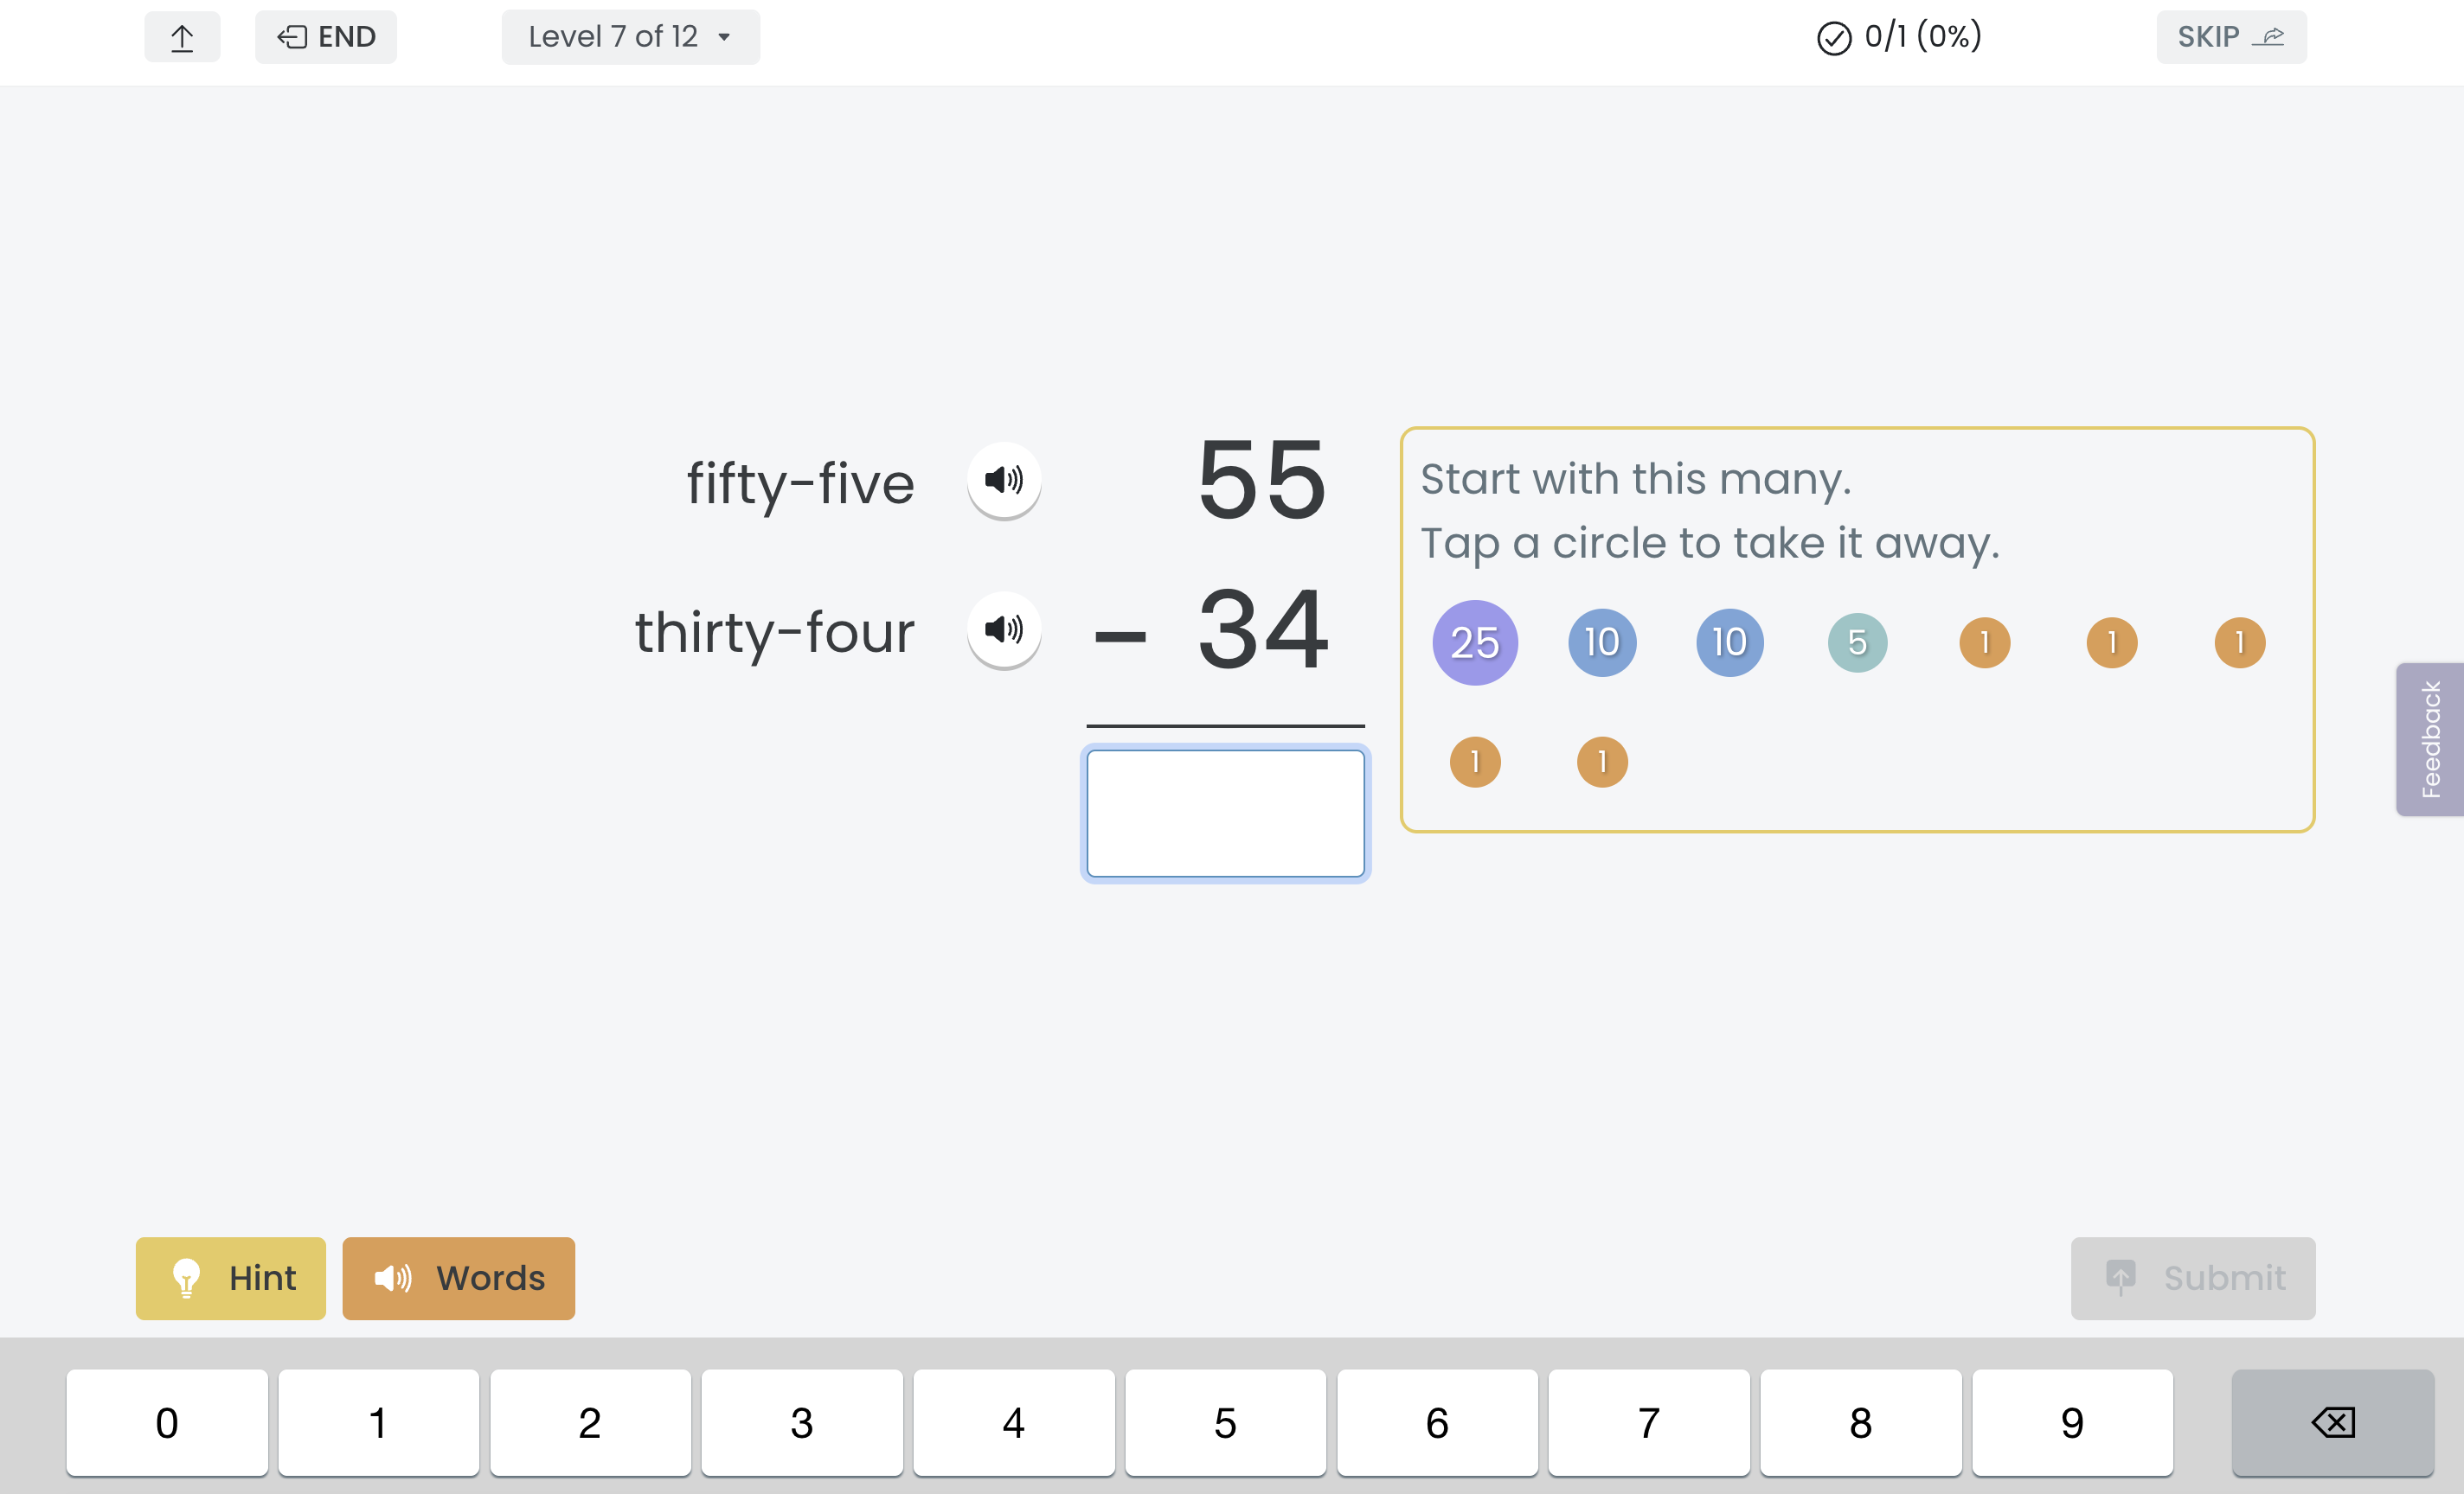Tap the number 1 key
This screenshot has width=2464, height=1494.
pyautogui.click(x=378, y=1422)
